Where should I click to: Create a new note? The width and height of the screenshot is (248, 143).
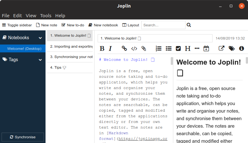[46, 25]
